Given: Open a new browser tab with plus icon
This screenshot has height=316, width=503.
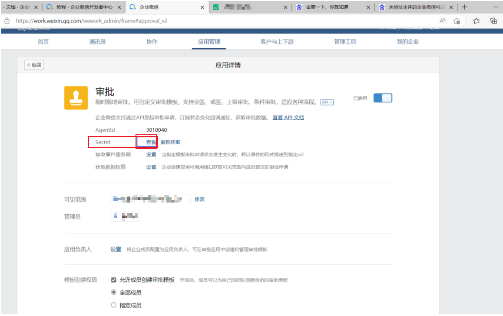Looking at the screenshot, I should (x=464, y=7).
